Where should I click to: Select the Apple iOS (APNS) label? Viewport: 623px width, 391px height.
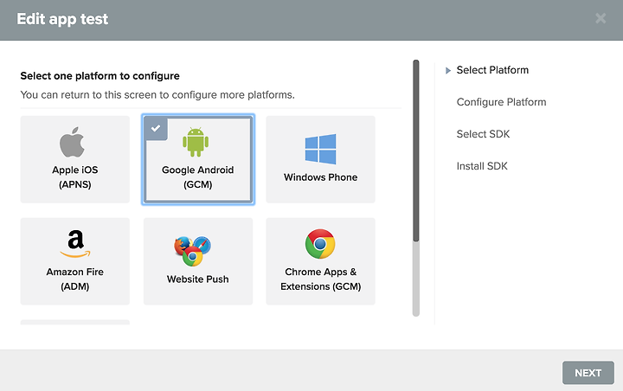[x=75, y=177]
